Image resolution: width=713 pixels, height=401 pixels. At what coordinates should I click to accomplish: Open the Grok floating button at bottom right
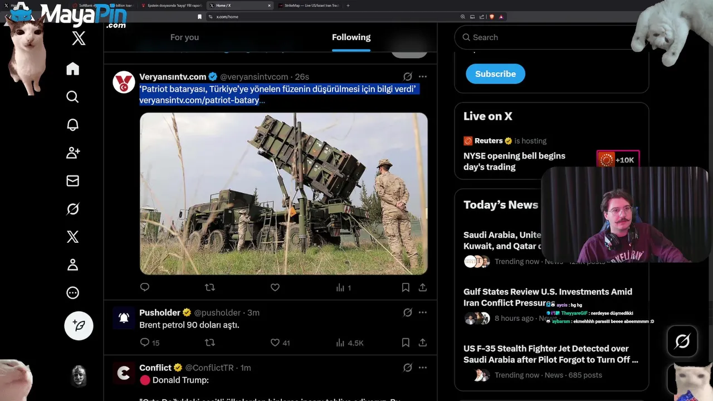coord(682,341)
